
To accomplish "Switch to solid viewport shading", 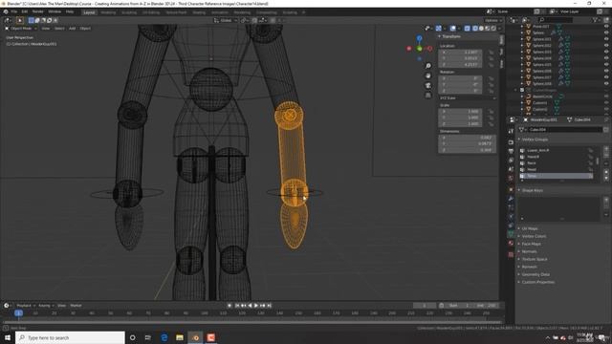I will click(x=481, y=28).
